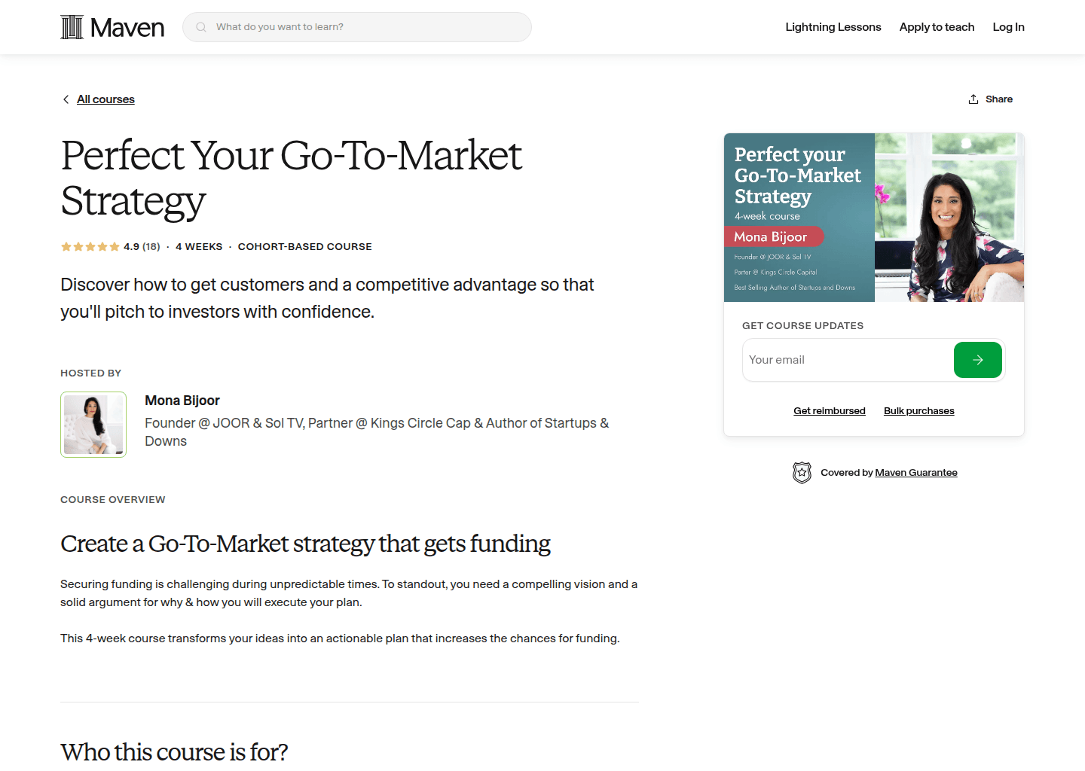The height and width of the screenshot is (771, 1085).
Task: Click the Maven Guarantee shield badge icon
Action: tap(802, 472)
